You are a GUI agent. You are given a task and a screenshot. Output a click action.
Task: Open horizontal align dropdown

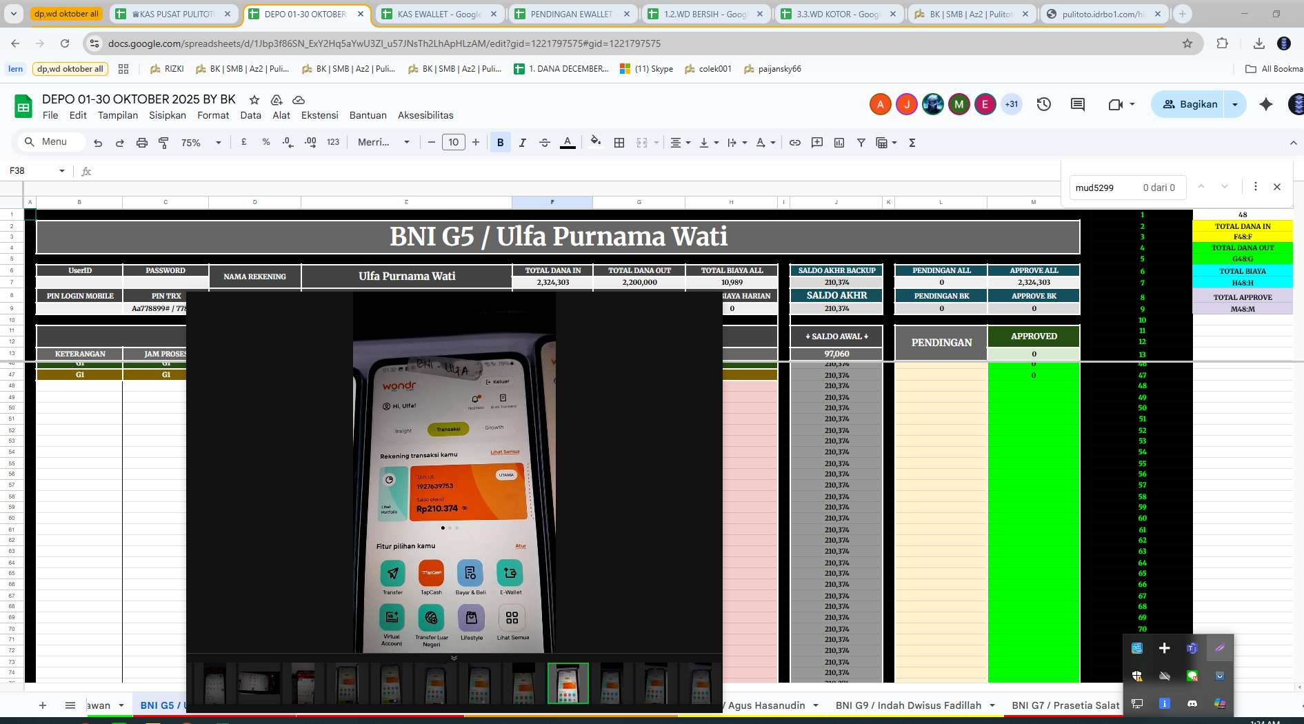(x=681, y=143)
